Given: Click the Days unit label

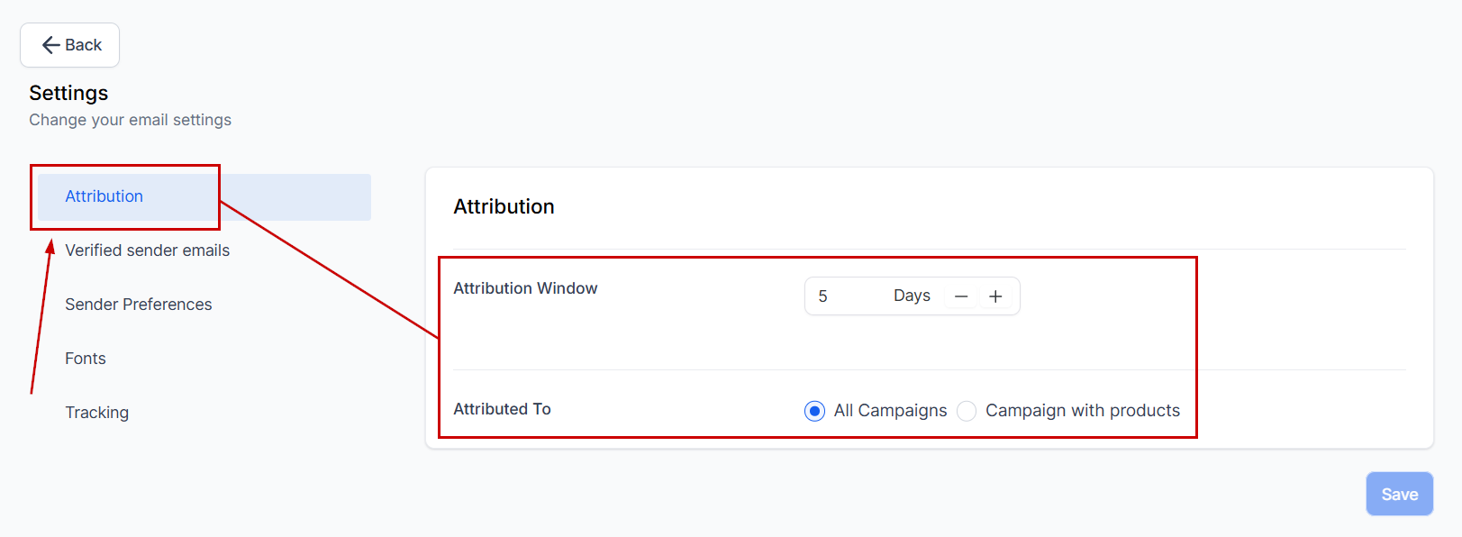Looking at the screenshot, I should point(912,296).
